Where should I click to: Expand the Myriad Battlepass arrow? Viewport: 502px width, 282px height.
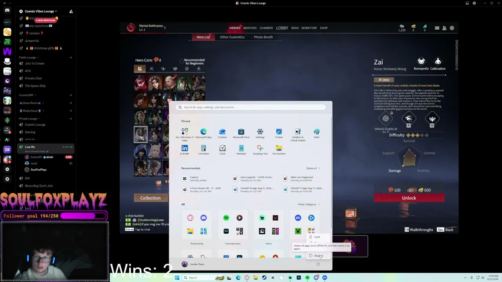[x=165, y=27]
